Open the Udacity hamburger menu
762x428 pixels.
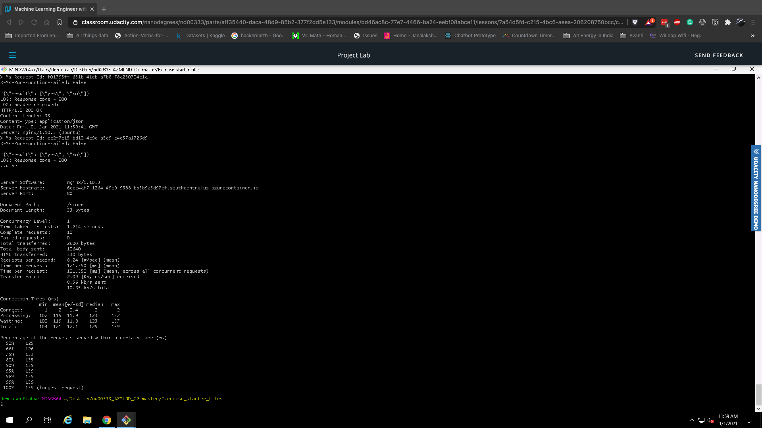click(12, 55)
